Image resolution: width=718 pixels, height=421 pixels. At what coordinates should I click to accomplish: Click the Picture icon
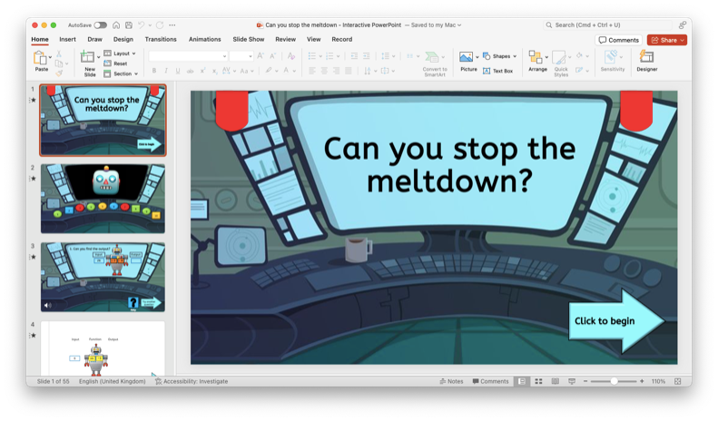(x=467, y=57)
